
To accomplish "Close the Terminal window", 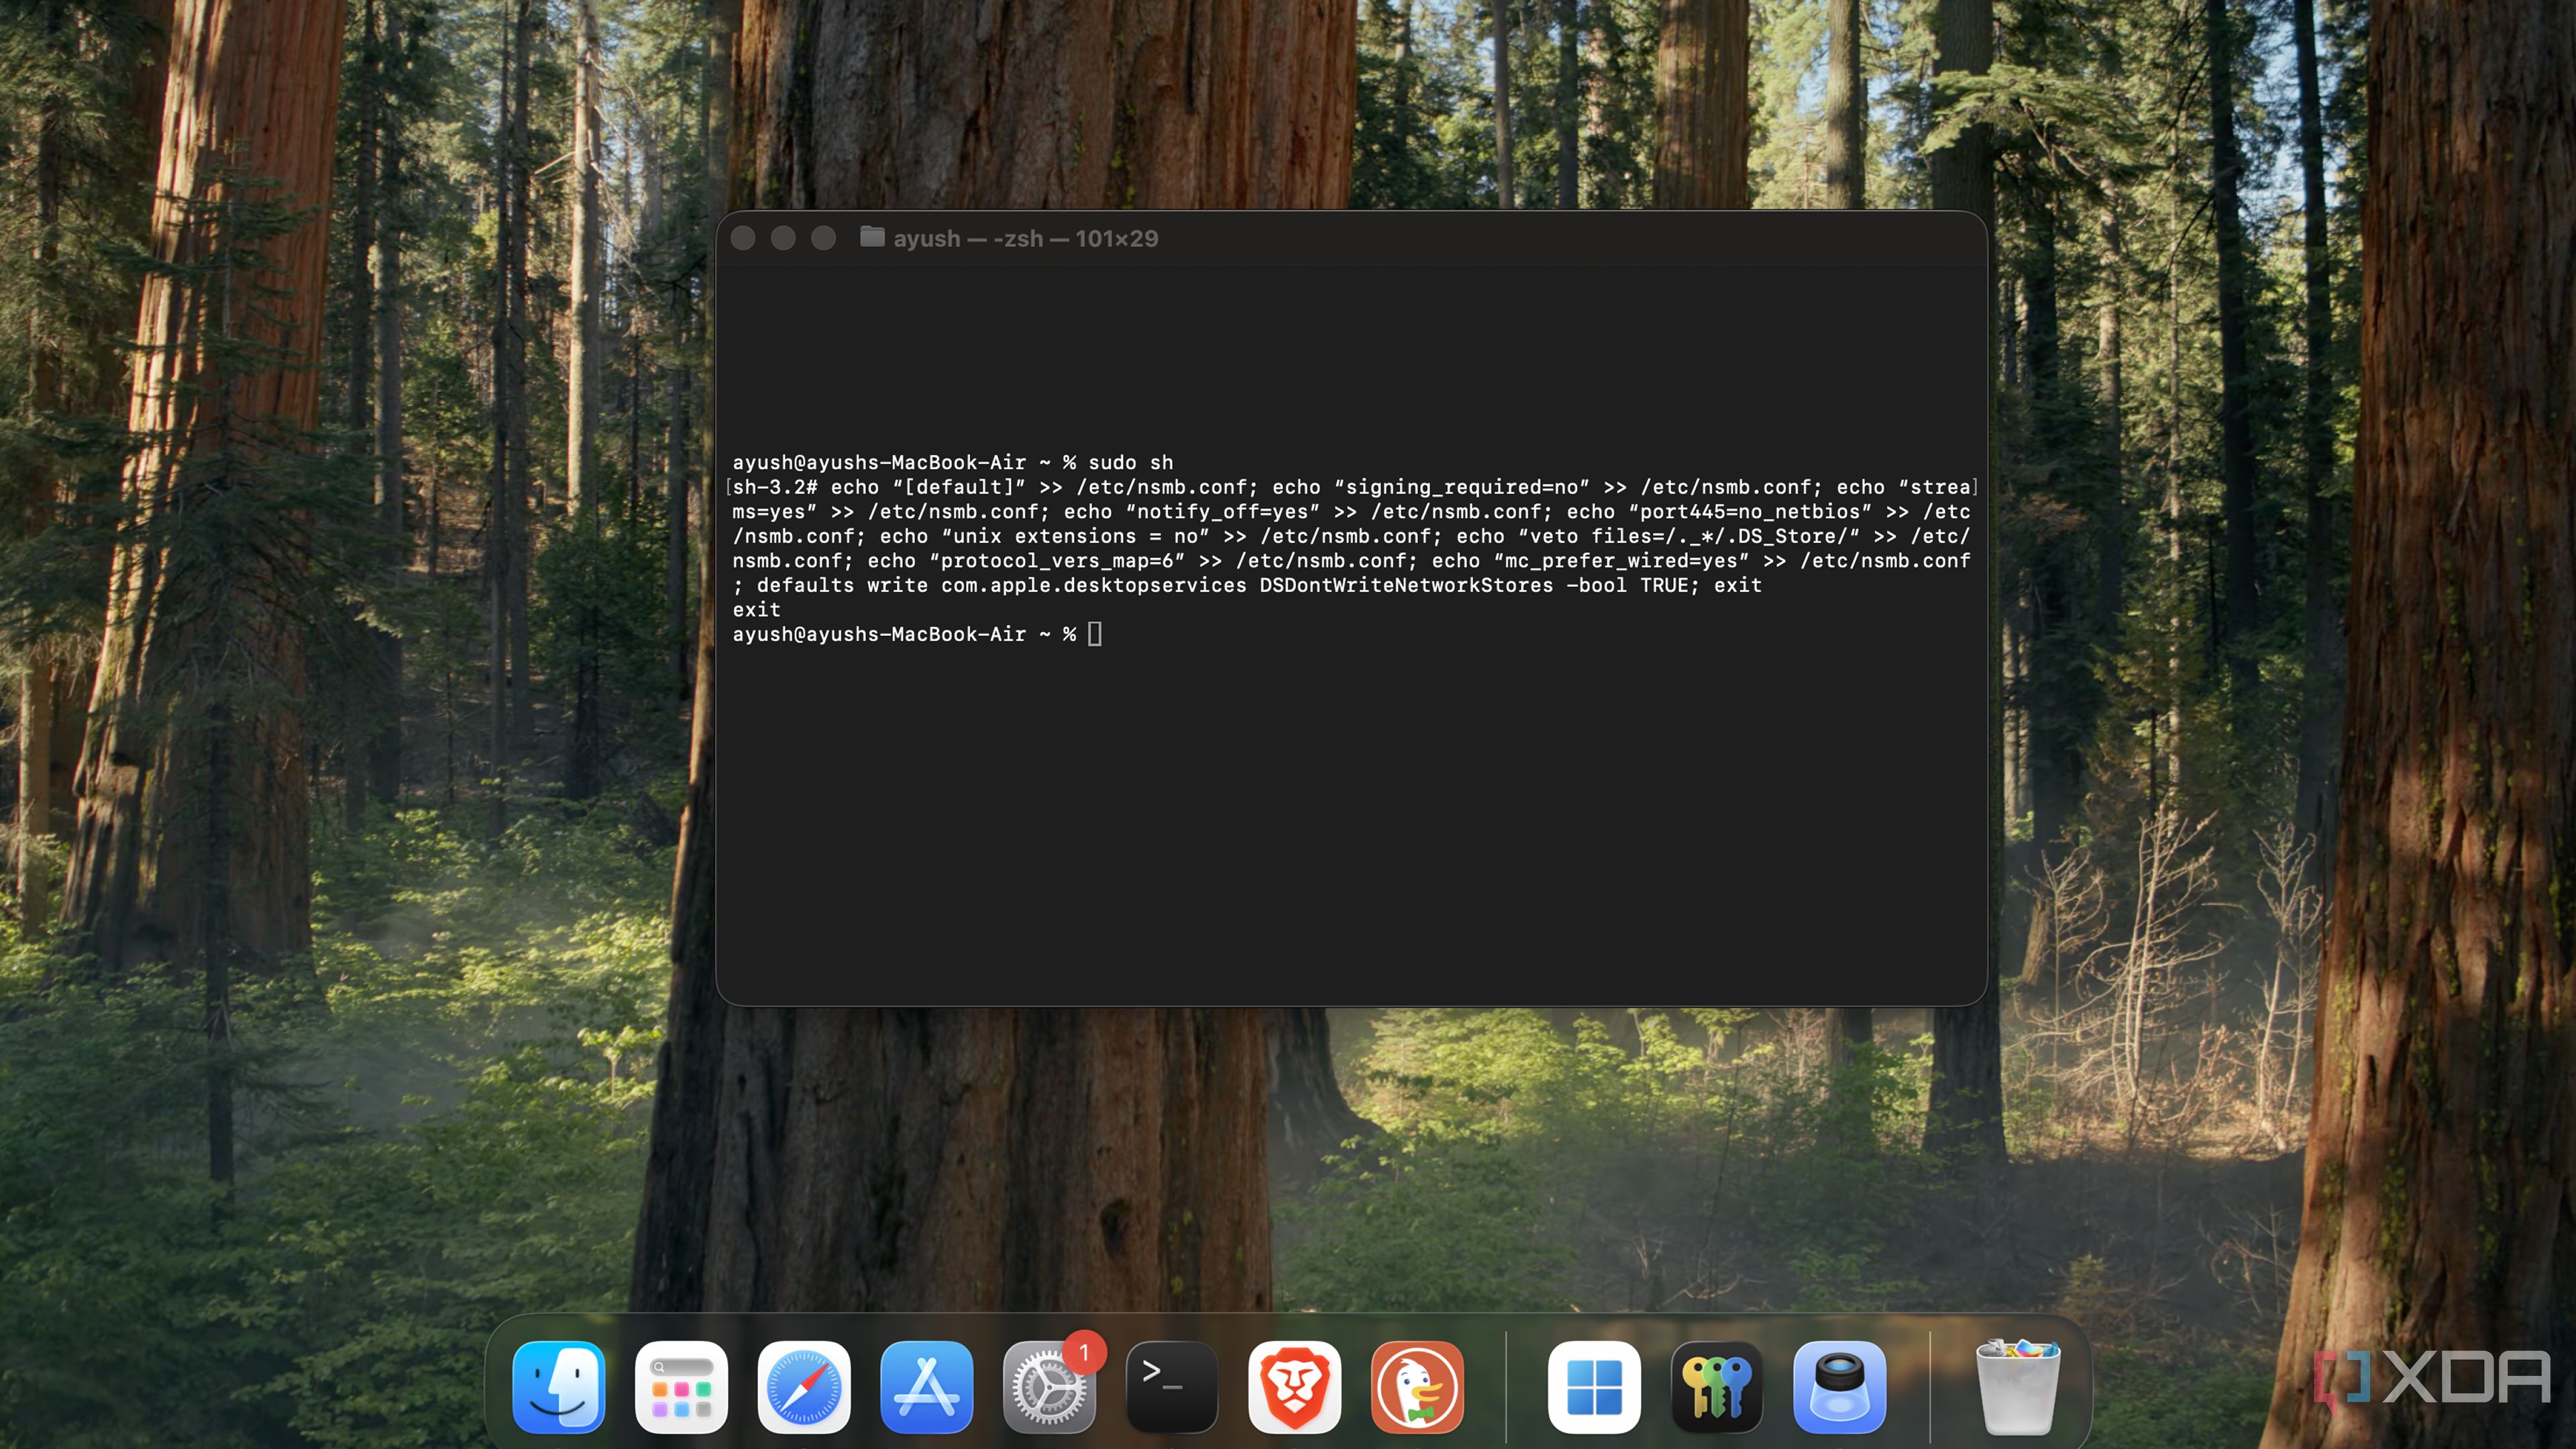I will (x=743, y=238).
